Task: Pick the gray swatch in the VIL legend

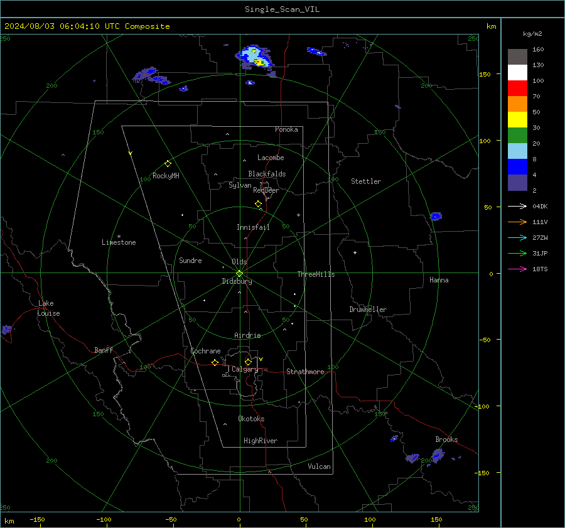Action: coord(517,57)
